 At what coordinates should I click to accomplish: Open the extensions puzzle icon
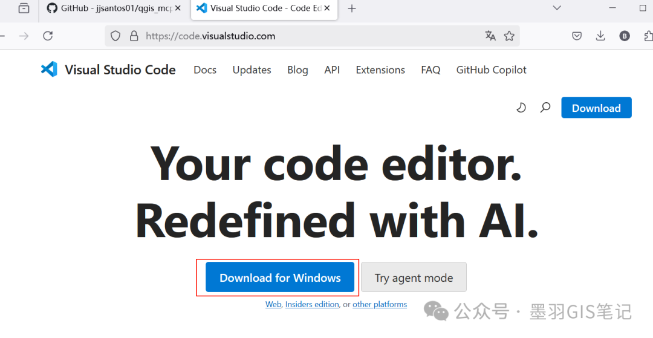point(648,36)
